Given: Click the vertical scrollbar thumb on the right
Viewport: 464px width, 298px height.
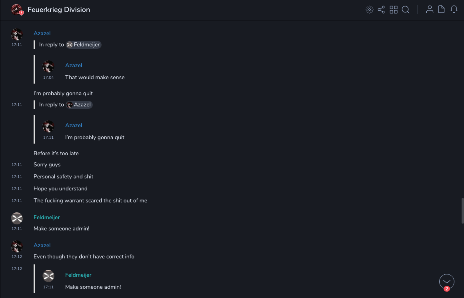Looking at the screenshot, I should pos(462,210).
